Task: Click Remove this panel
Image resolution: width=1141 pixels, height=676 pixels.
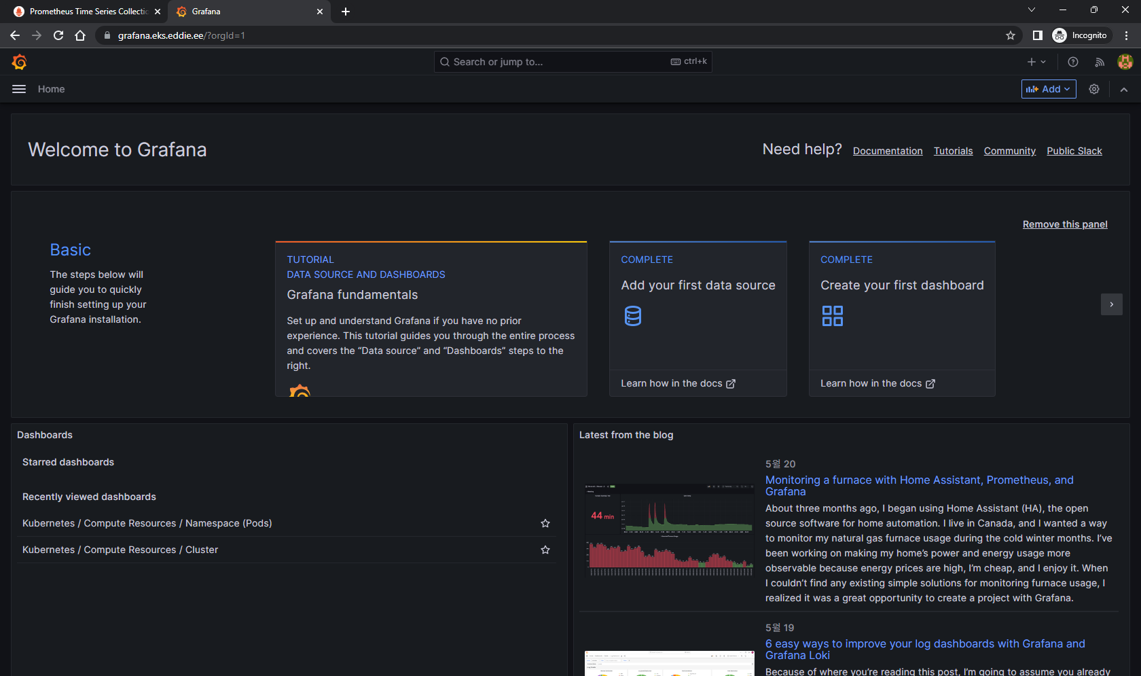Action: coord(1065,224)
